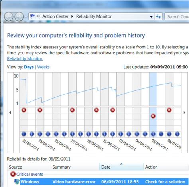Select the information icon for 07/09/2011
Image resolution: width=189 pixels, height=187 pixels.
161,134
